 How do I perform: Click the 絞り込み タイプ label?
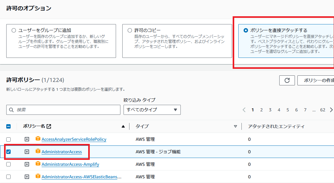pyautogui.click(x=139, y=100)
